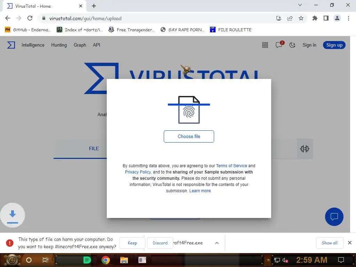Open the Action Center notification icon
The height and width of the screenshot is (267, 356).
(x=341, y=260)
